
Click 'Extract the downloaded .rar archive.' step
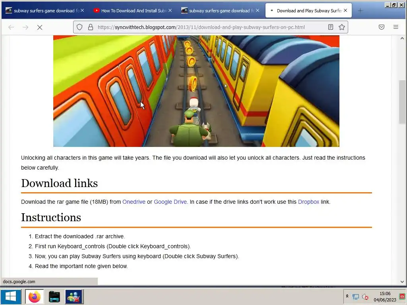point(80,236)
